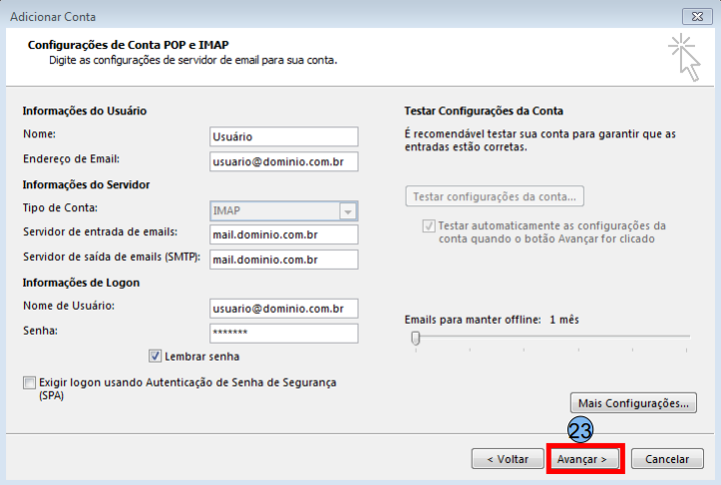This screenshot has height=485, width=721.
Task: Focus the Nome de Usuário field
Action: 283,309
